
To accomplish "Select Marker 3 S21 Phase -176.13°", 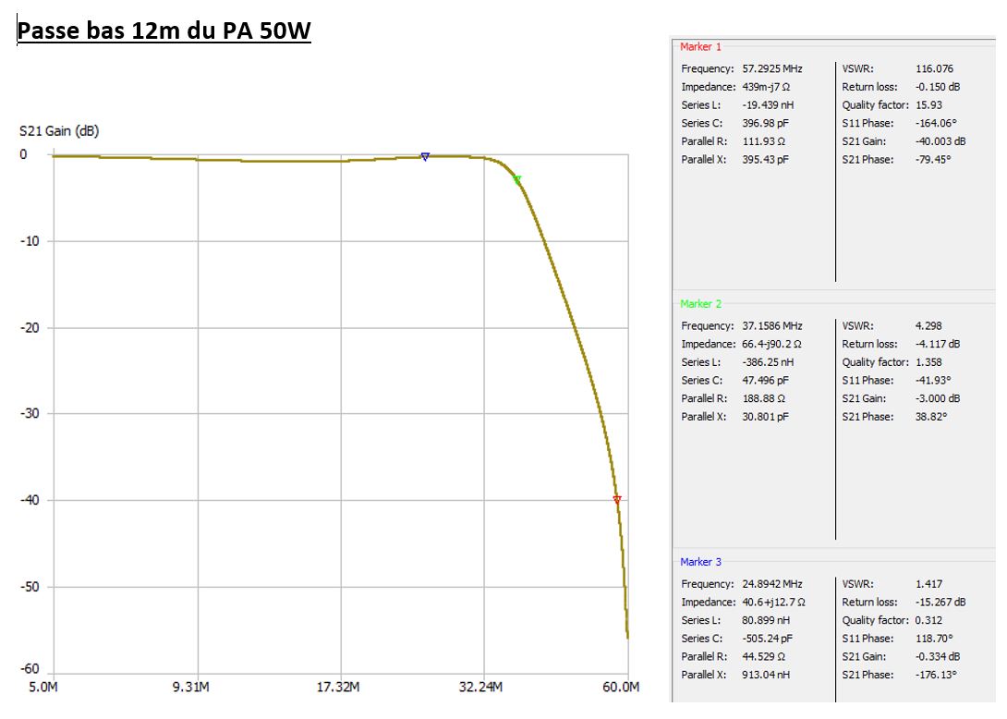I will tap(937, 675).
